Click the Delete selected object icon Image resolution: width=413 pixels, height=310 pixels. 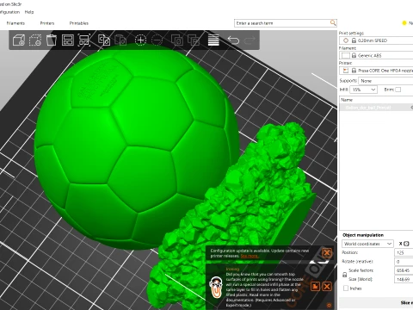point(35,40)
